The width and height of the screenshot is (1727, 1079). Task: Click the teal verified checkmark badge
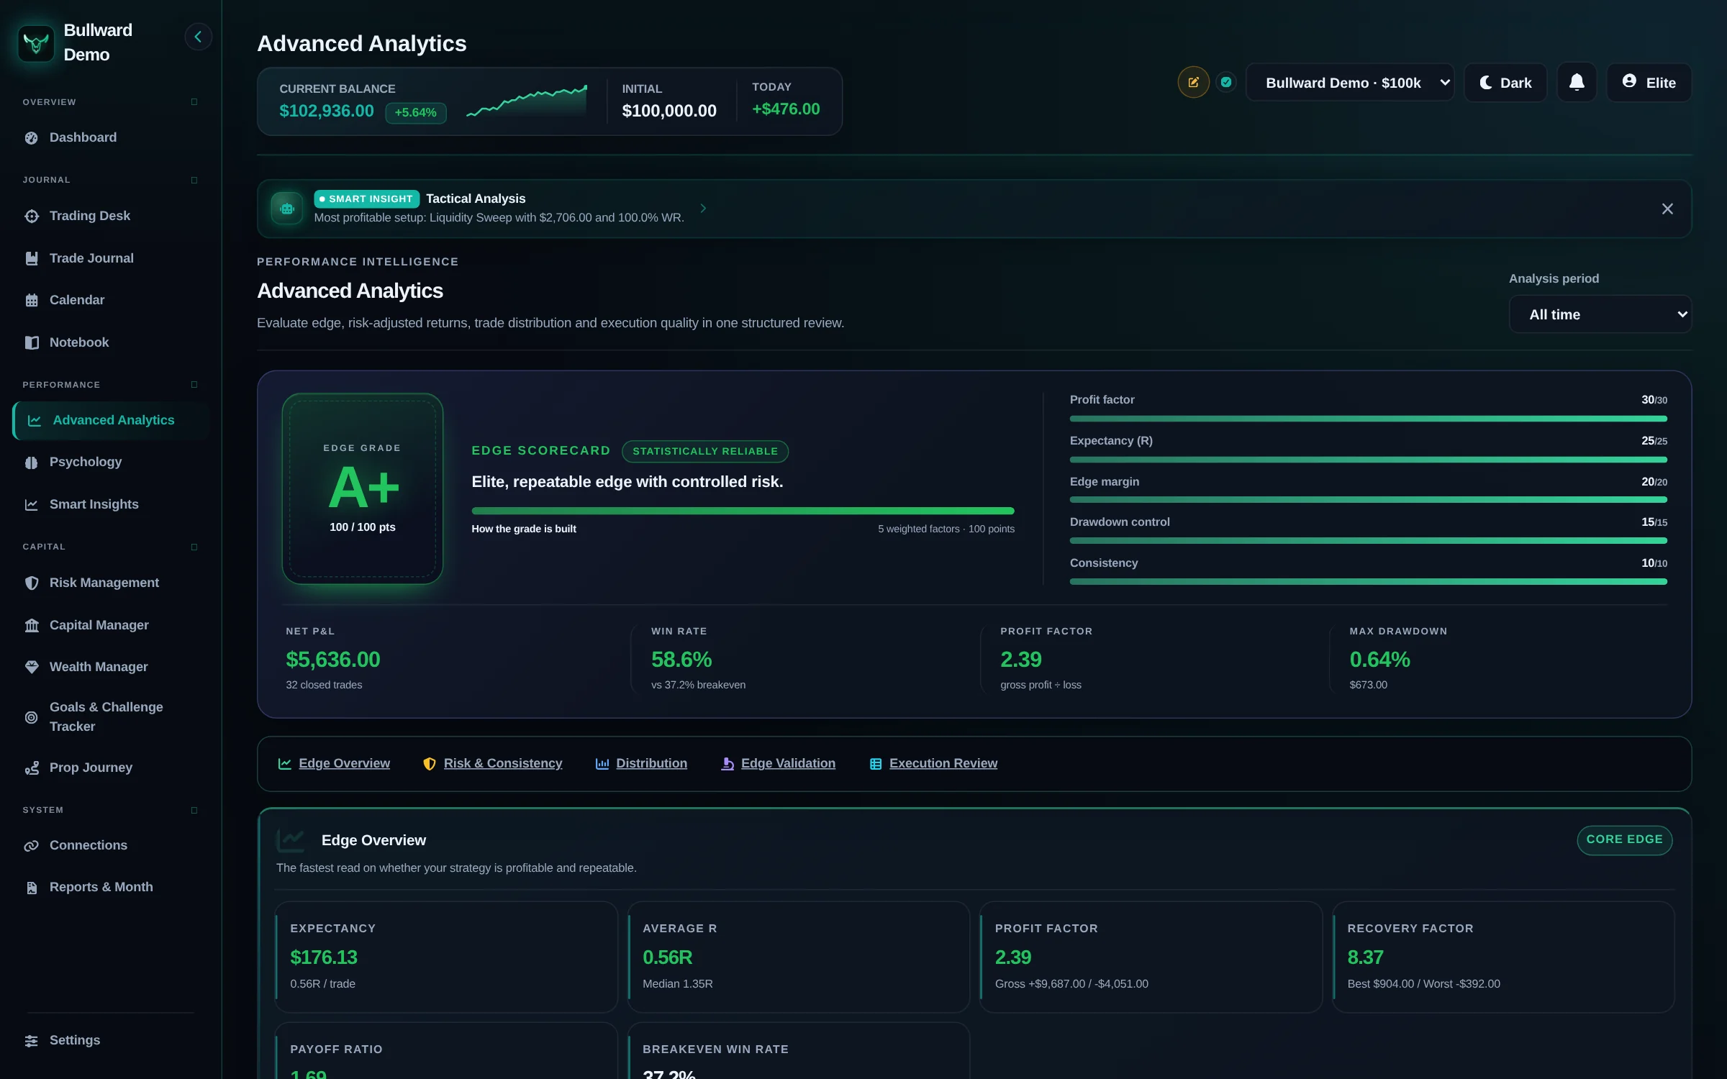tap(1226, 82)
